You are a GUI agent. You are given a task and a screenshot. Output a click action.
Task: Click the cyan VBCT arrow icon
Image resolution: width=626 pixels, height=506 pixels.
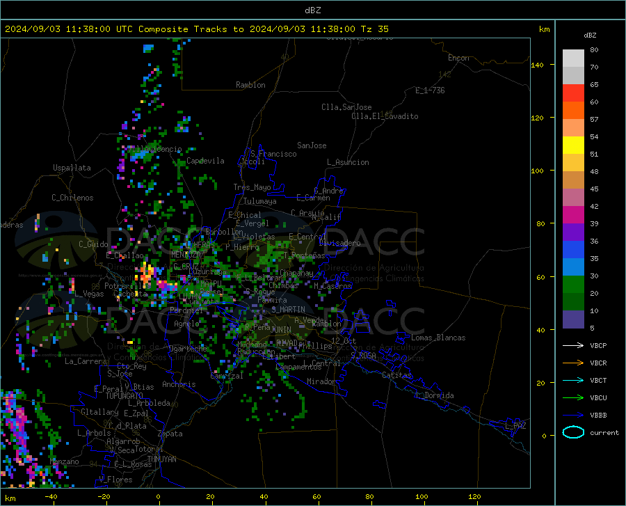tap(573, 380)
